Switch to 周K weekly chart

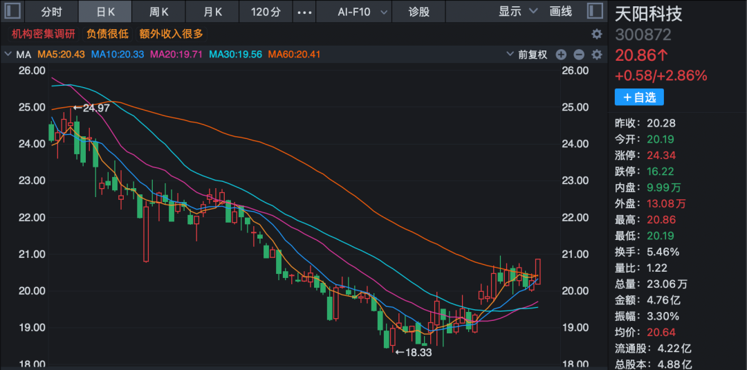pyautogui.click(x=159, y=12)
